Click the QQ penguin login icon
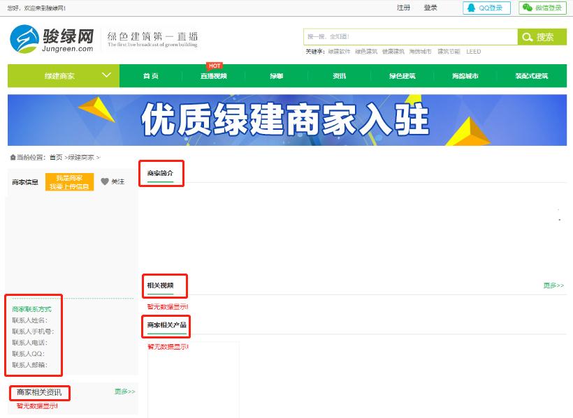Screen dimensions: 573x418 [471, 8]
